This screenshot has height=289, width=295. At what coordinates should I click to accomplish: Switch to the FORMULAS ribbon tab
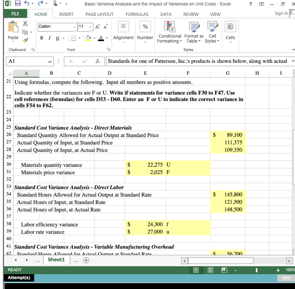[x=137, y=14]
